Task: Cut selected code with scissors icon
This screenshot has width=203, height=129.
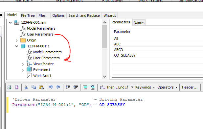Action: (26, 87)
